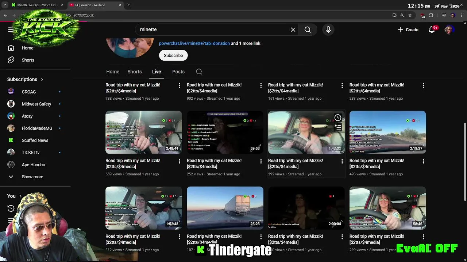Open title of the 493 views video
The image size is (467, 262).
pyautogui.click(x=377, y=163)
